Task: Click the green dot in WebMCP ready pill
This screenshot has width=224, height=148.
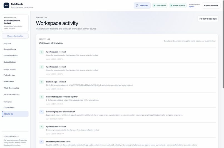Action: click(171, 6)
